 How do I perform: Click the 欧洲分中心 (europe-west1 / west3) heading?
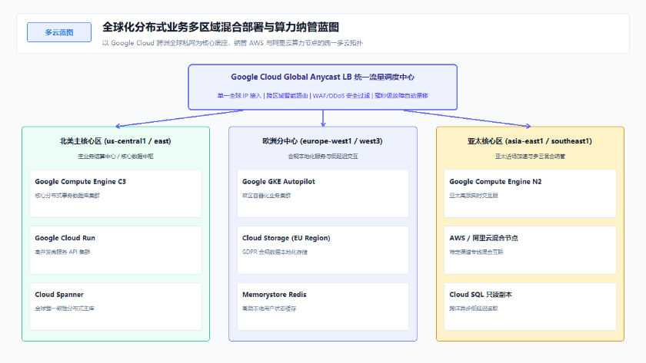[322, 141]
